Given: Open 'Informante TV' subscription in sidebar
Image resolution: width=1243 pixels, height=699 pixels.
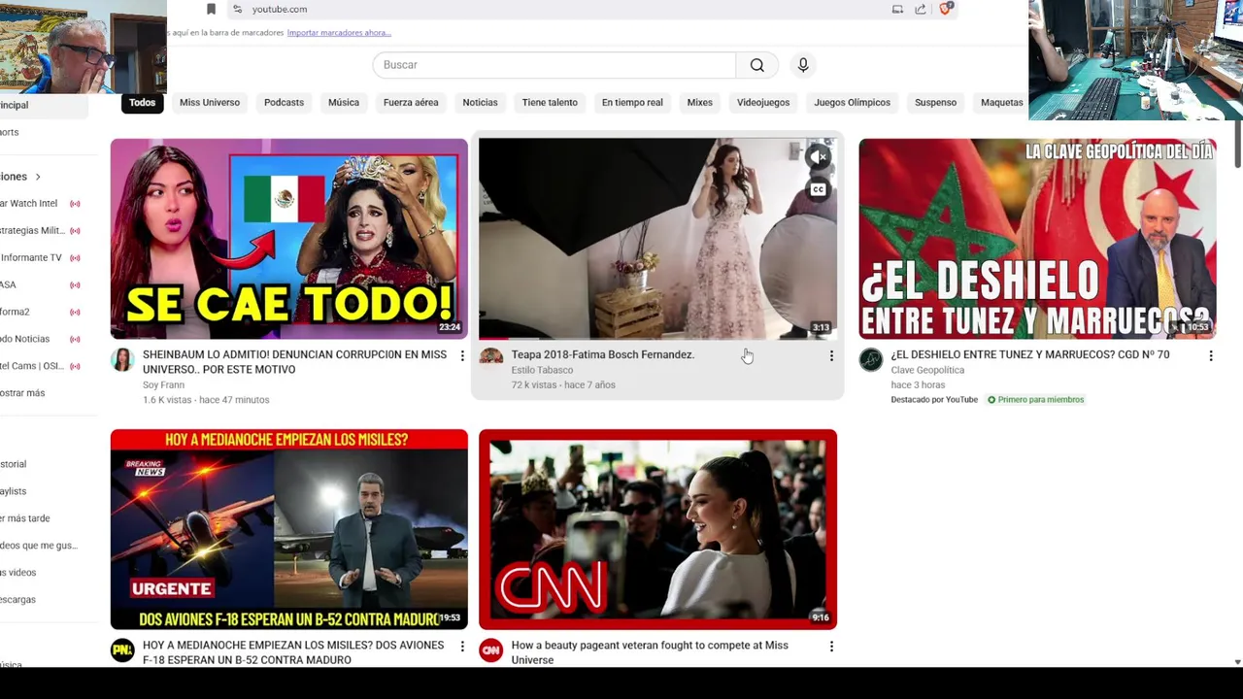Looking at the screenshot, I should click(x=31, y=258).
